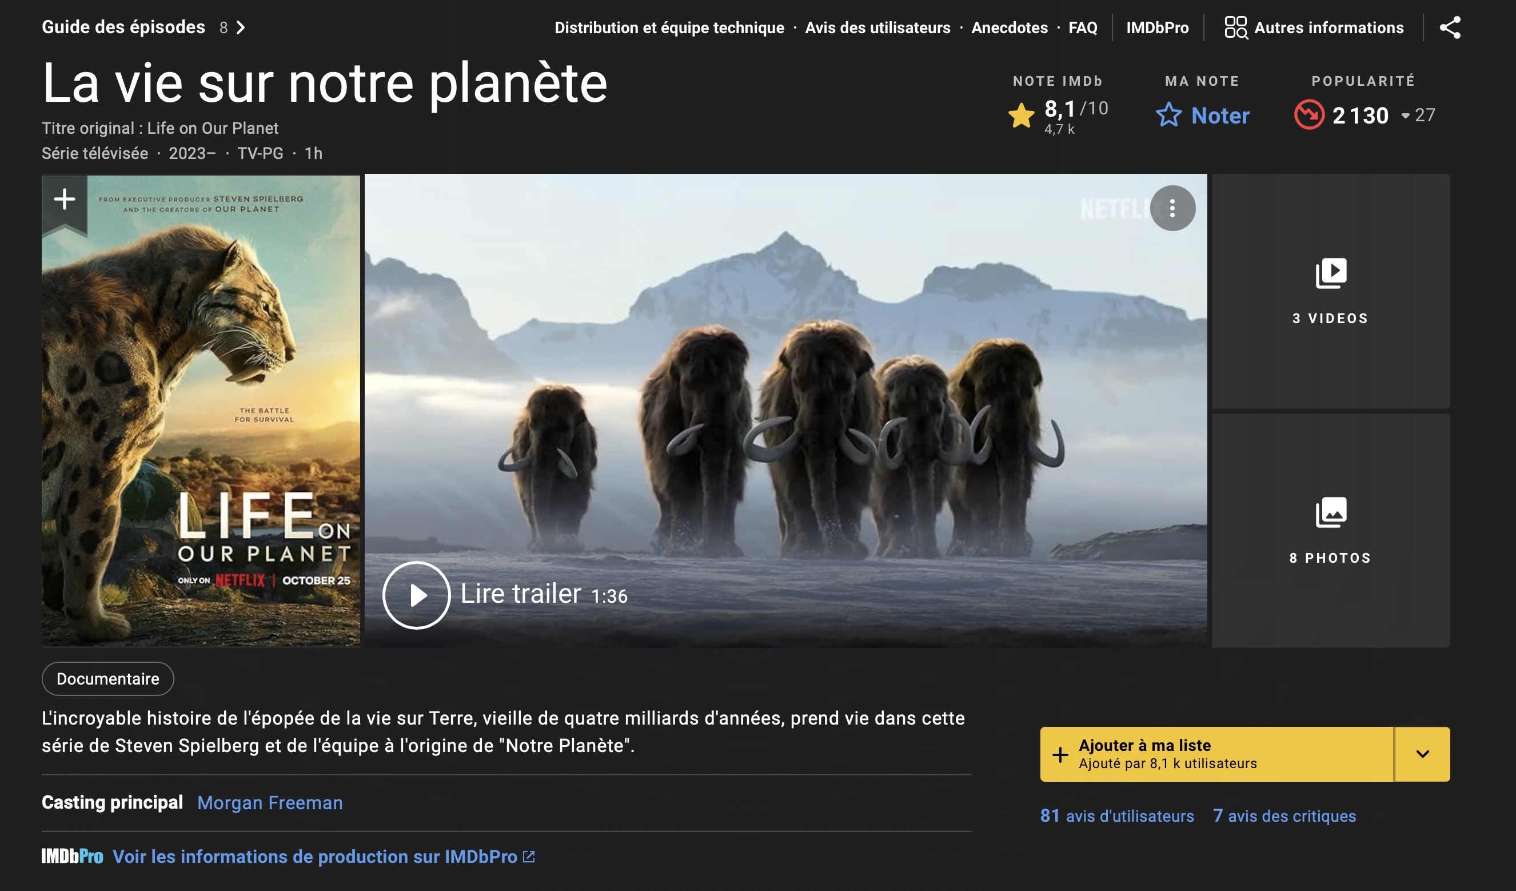Go to Distribution et équipe technique
This screenshot has width=1516, height=891.
point(669,27)
